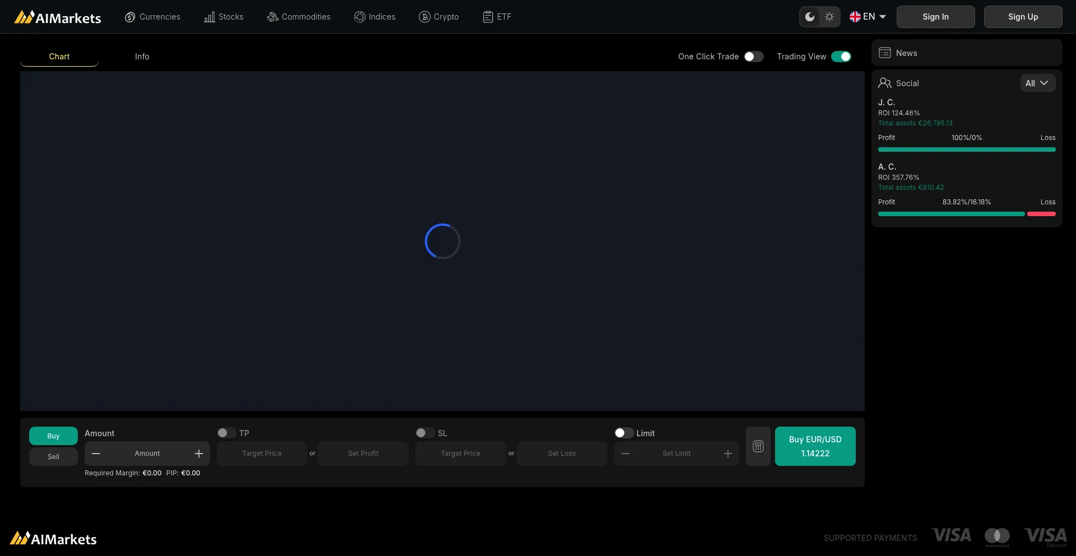Image resolution: width=1076 pixels, height=556 pixels.
Task: Click the News panel icon
Action: [x=885, y=53]
